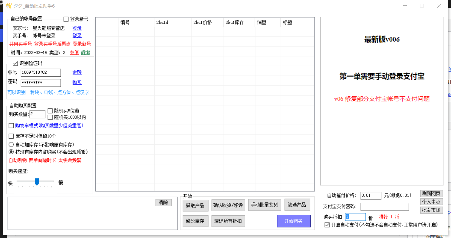
Task: Open 筛选产品 filter button
Action: coord(297,205)
